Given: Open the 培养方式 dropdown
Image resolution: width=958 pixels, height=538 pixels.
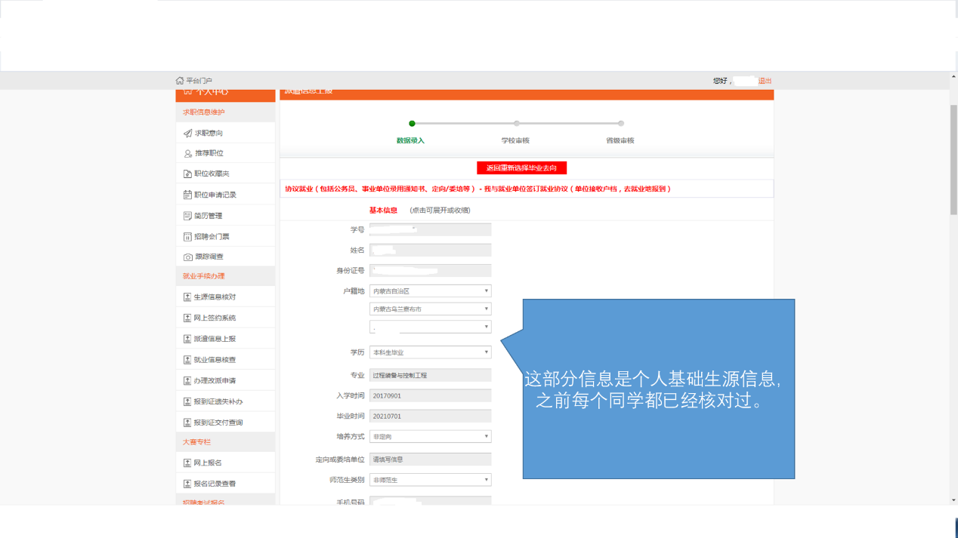Looking at the screenshot, I should pyautogui.click(x=430, y=437).
